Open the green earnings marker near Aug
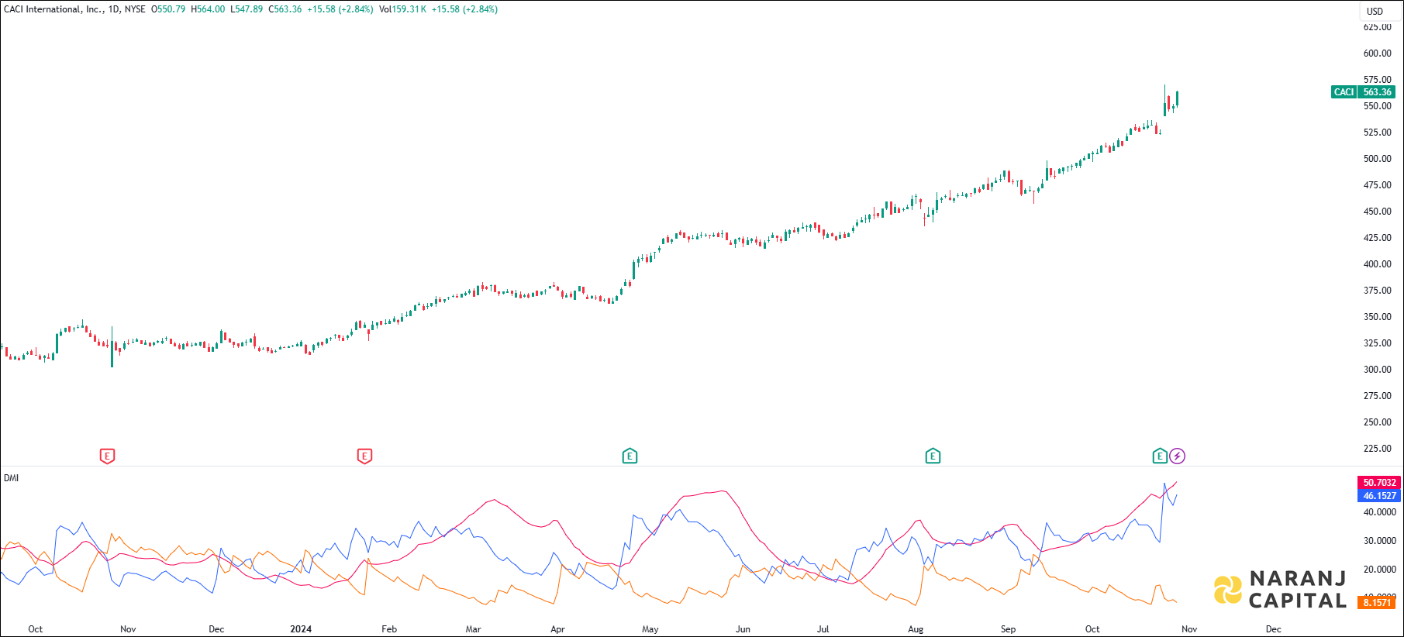Image resolution: width=1404 pixels, height=637 pixels. coord(933,456)
